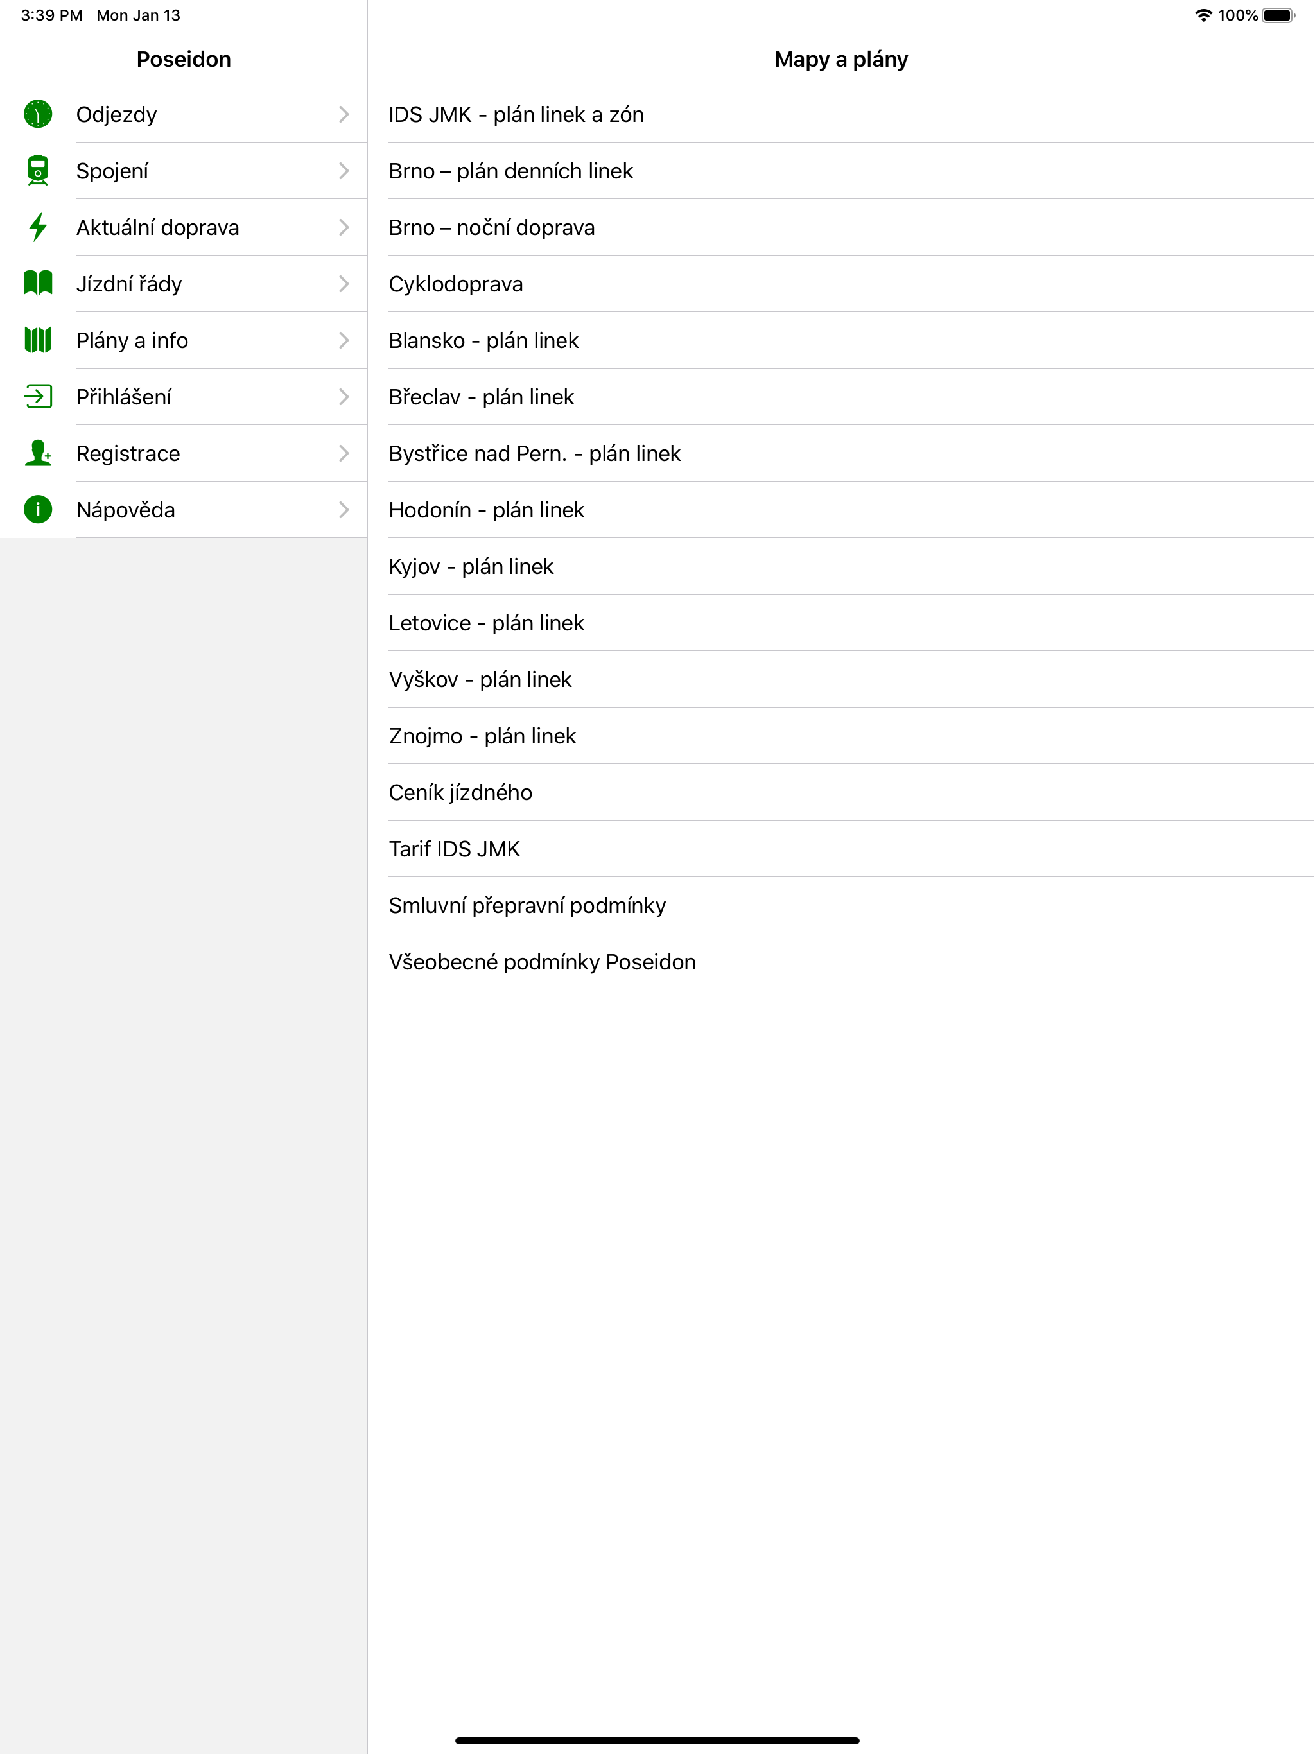This screenshot has width=1315, height=1754.
Task: Expand the Odjezdy row chevron
Action: 344,114
